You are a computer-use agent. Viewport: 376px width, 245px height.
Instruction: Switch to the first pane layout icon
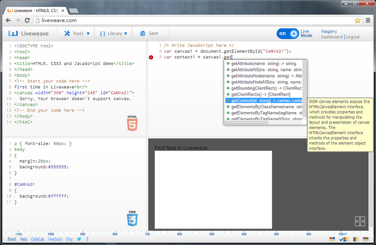pyautogui.click(x=332, y=239)
